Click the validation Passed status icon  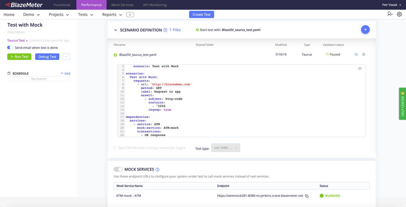point(327,54)
